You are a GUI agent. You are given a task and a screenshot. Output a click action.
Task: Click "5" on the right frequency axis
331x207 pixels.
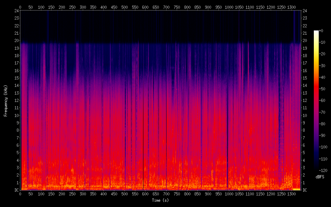point(304,153)
